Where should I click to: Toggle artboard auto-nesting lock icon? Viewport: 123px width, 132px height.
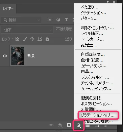point(40,39)
